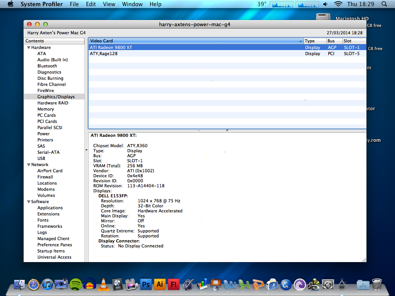The width and height of the screenshot is (395, 296).
Task: Open the Window menu
Action: 132,4
